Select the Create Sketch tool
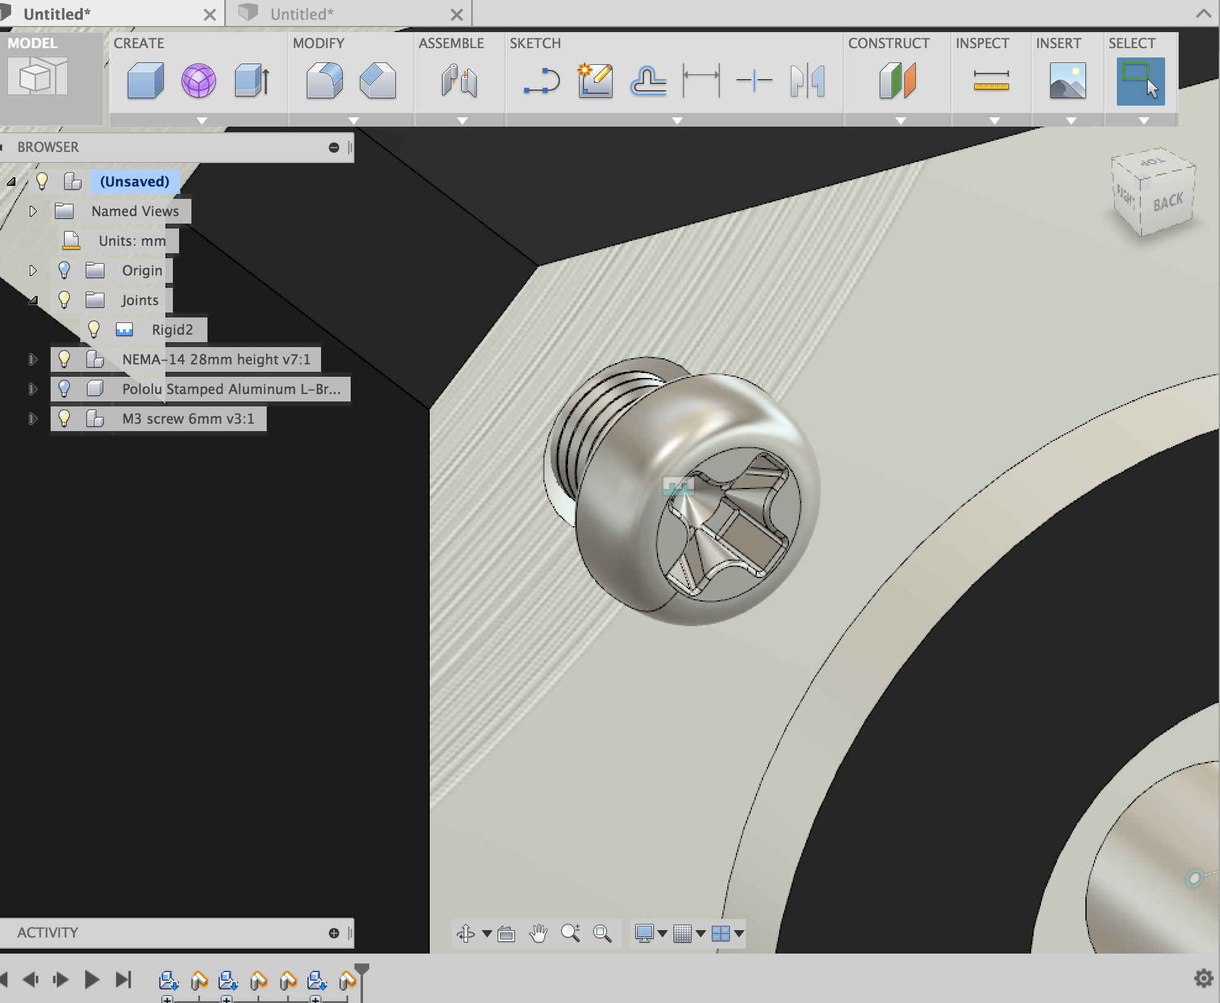 click(595, 80)
